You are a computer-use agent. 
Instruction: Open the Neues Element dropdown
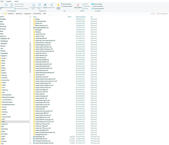click(x=66, y=4)
